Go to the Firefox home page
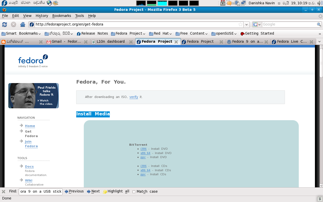The image size is (323, 202). 23,24
